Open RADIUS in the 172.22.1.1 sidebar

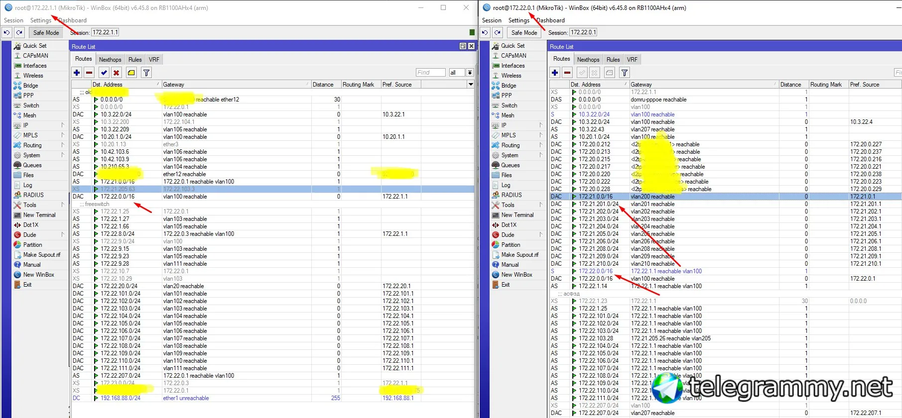pyautogui.click(x=33, y=195)
